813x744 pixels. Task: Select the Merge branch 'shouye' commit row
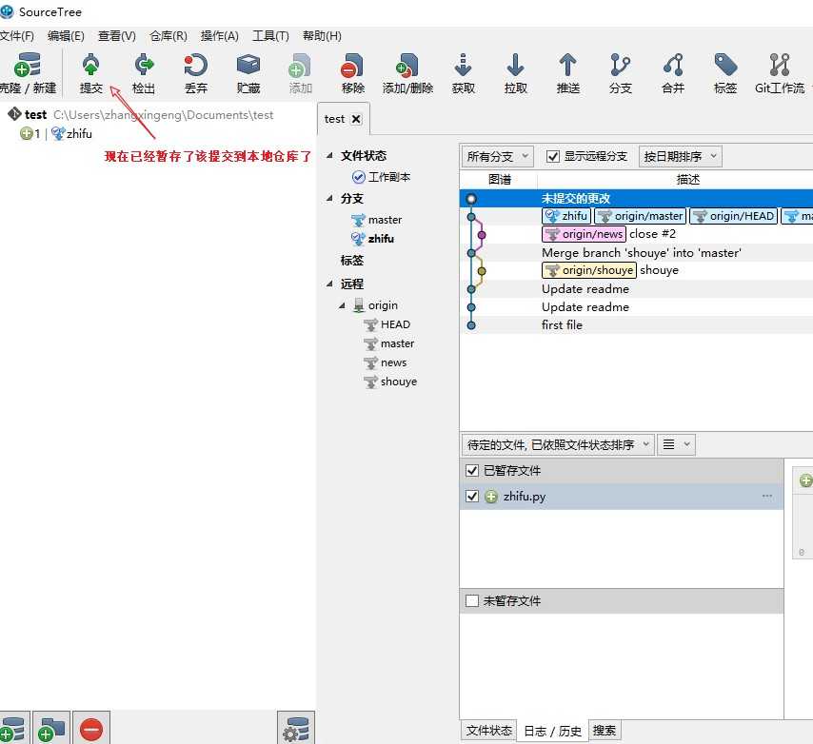point(636,252)
